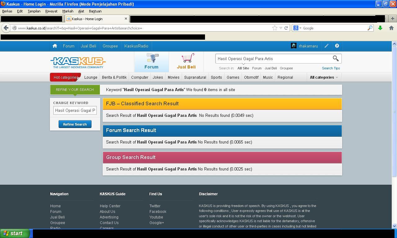Go back with Firefox back arrow
Image resolution: width=397 pixels, height=238 pixels.
(6, 28)
